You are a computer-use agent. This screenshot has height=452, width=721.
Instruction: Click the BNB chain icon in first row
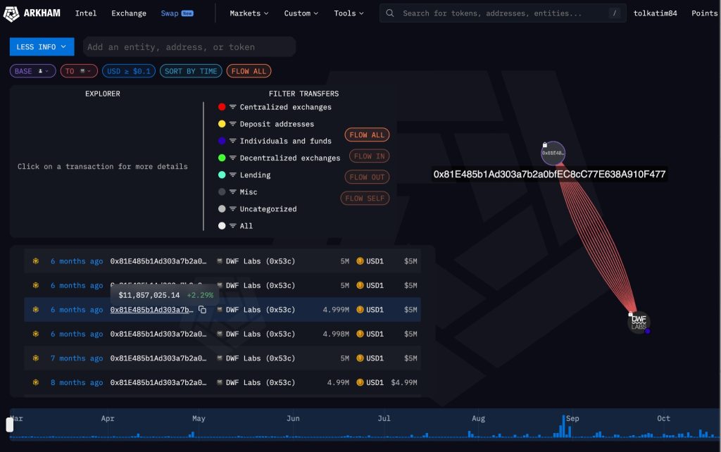(36, 261)
